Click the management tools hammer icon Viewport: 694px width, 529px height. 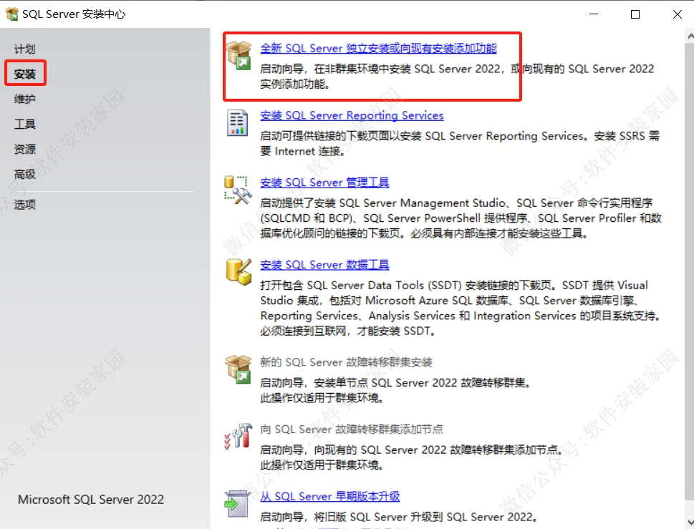[238, 190]
